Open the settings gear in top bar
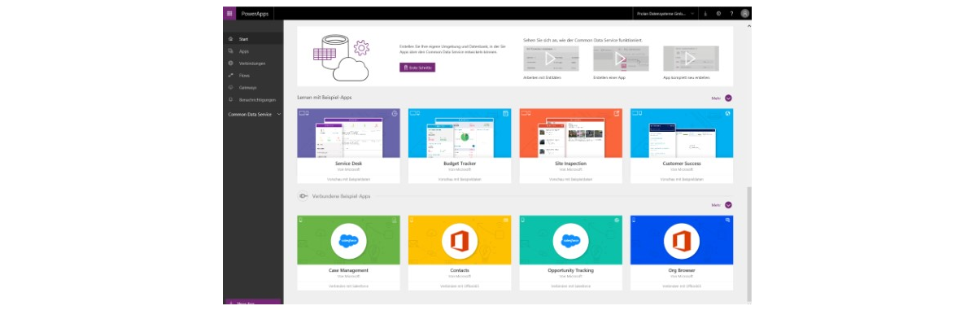The image size is (960, 319). [x=718, y=14]
